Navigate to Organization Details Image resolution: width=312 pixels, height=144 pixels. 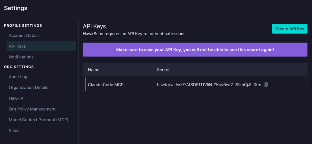coord(28,87)
